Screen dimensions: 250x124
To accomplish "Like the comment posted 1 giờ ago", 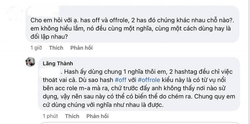I will click(56, 48).
